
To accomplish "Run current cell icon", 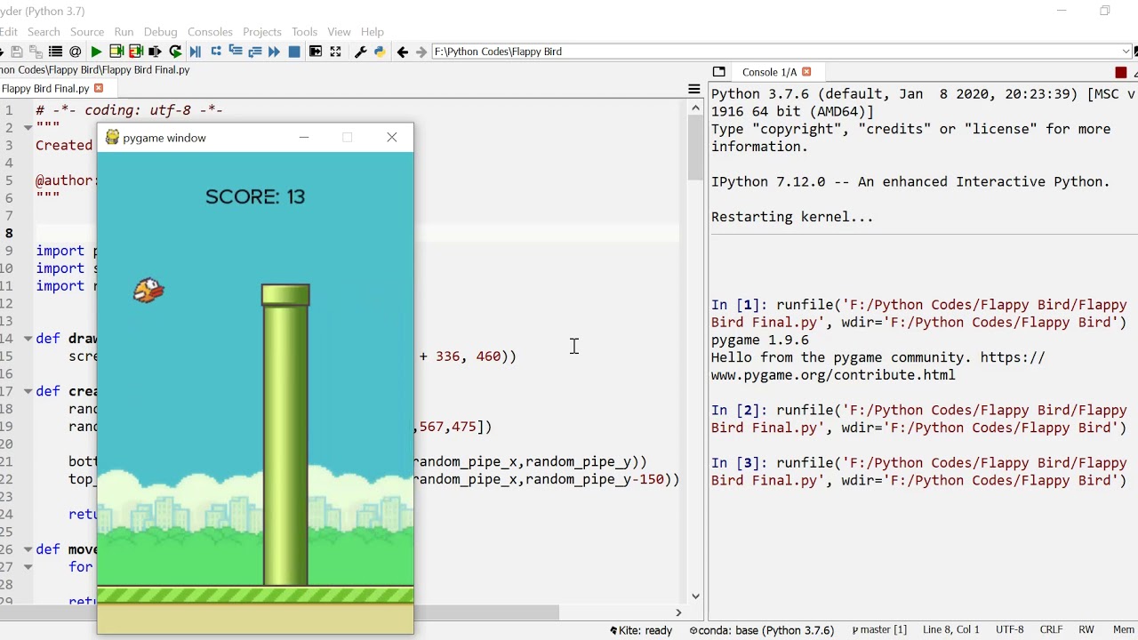I will 116,52.
